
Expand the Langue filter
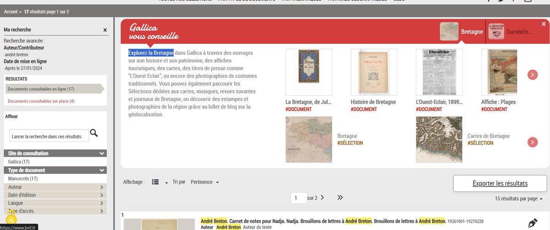55,203
